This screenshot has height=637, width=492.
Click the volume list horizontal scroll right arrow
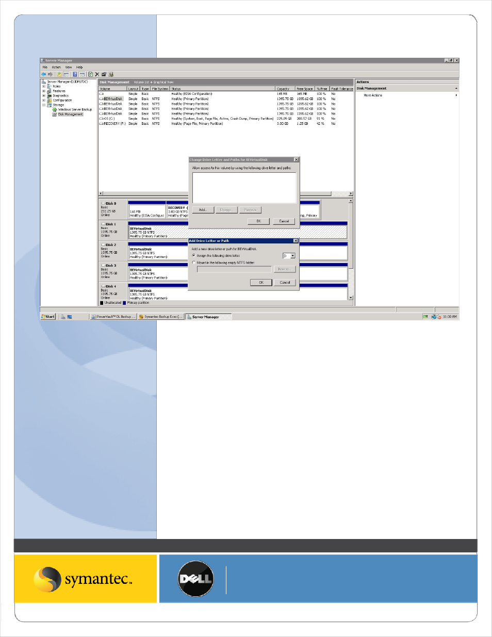(x=351, y=193)
